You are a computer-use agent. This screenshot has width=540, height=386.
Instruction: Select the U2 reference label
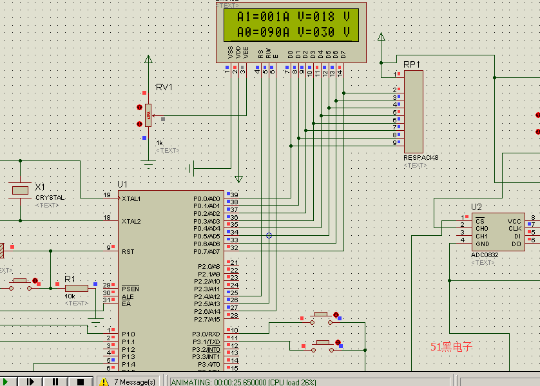[476, 207]
